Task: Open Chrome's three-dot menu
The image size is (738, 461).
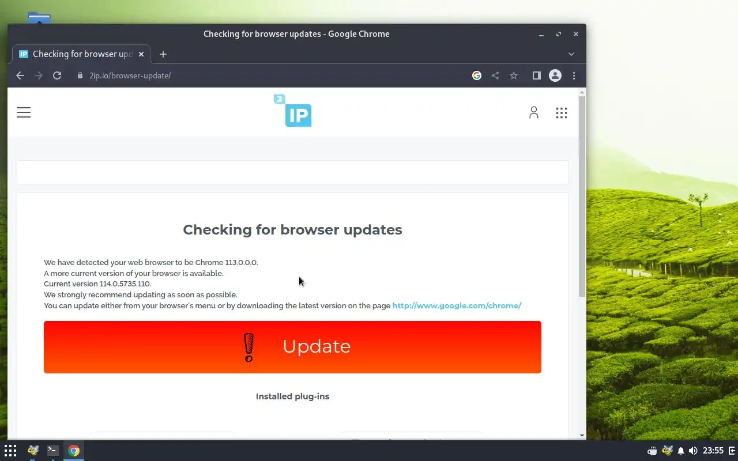Action: (574, 75)
